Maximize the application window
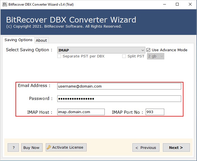 (x=177, y=4)
